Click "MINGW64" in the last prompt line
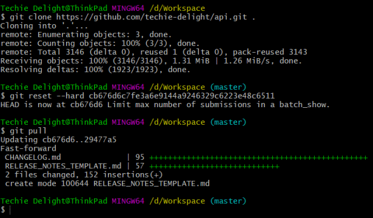 tap(128, 201)
